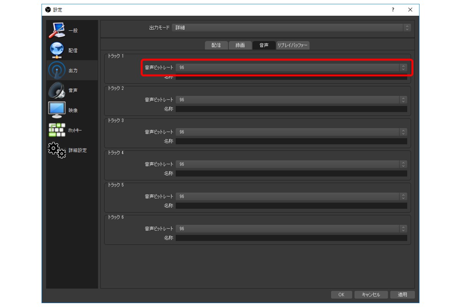The image size is (461, 307).
Task: Switch to the リプレイバッファー tab
Action: 293,45
